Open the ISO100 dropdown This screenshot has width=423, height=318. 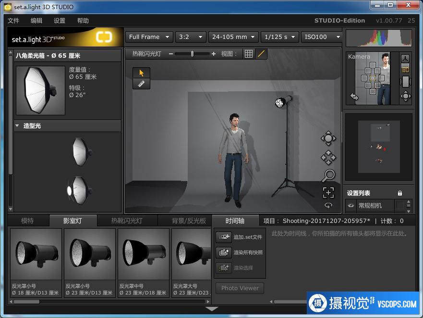322,37
